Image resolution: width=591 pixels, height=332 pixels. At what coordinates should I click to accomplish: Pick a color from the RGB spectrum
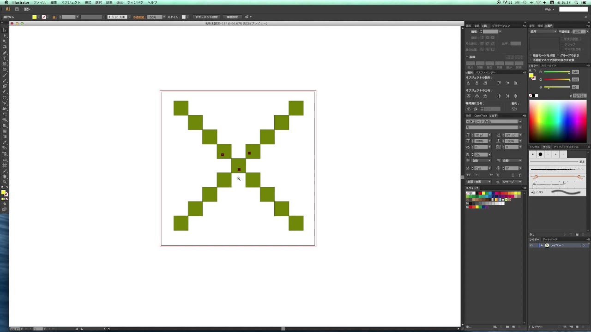(558, 121)
